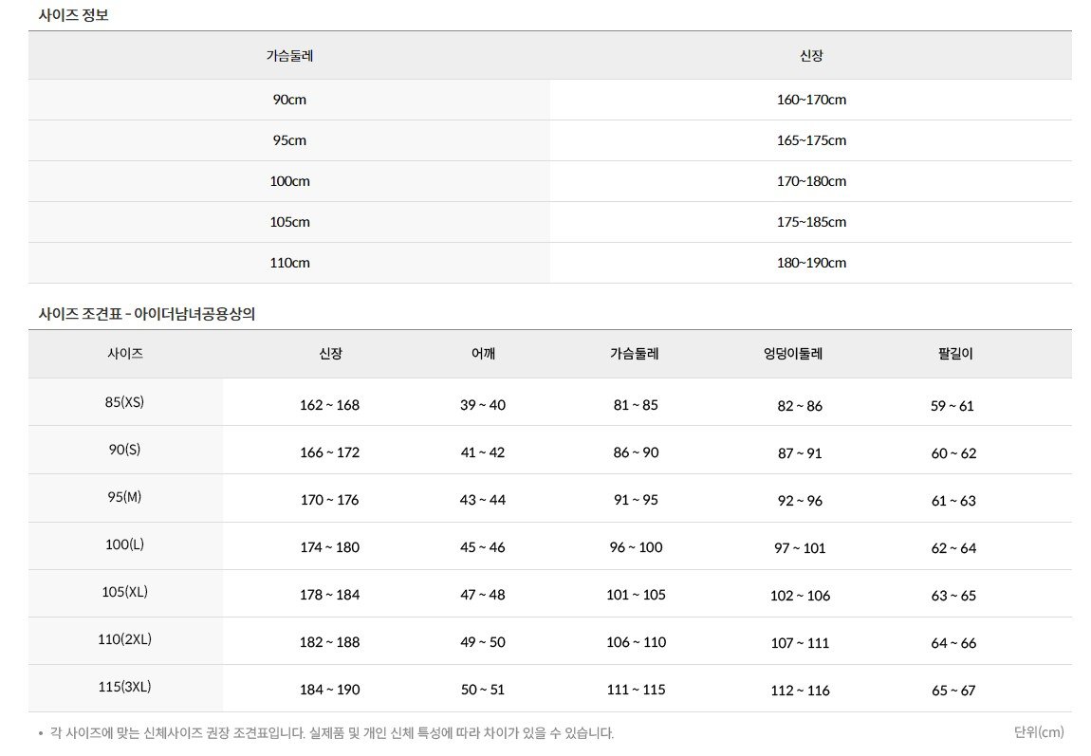Click the 엉덩이둘레 column header

[792, 354]
